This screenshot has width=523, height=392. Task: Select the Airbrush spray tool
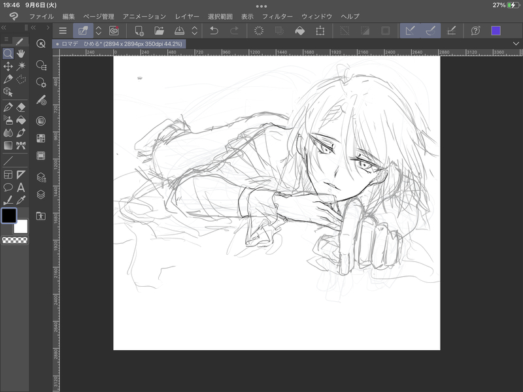[x=8, y=120]
